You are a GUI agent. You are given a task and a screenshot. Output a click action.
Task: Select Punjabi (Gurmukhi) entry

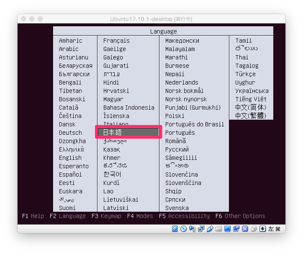pyautogui.click(x=193, y=108)
